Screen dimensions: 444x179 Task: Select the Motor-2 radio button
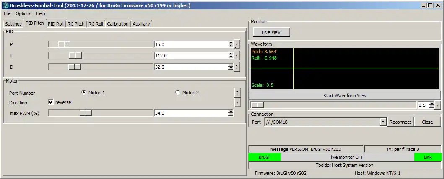tap(178, 92)
